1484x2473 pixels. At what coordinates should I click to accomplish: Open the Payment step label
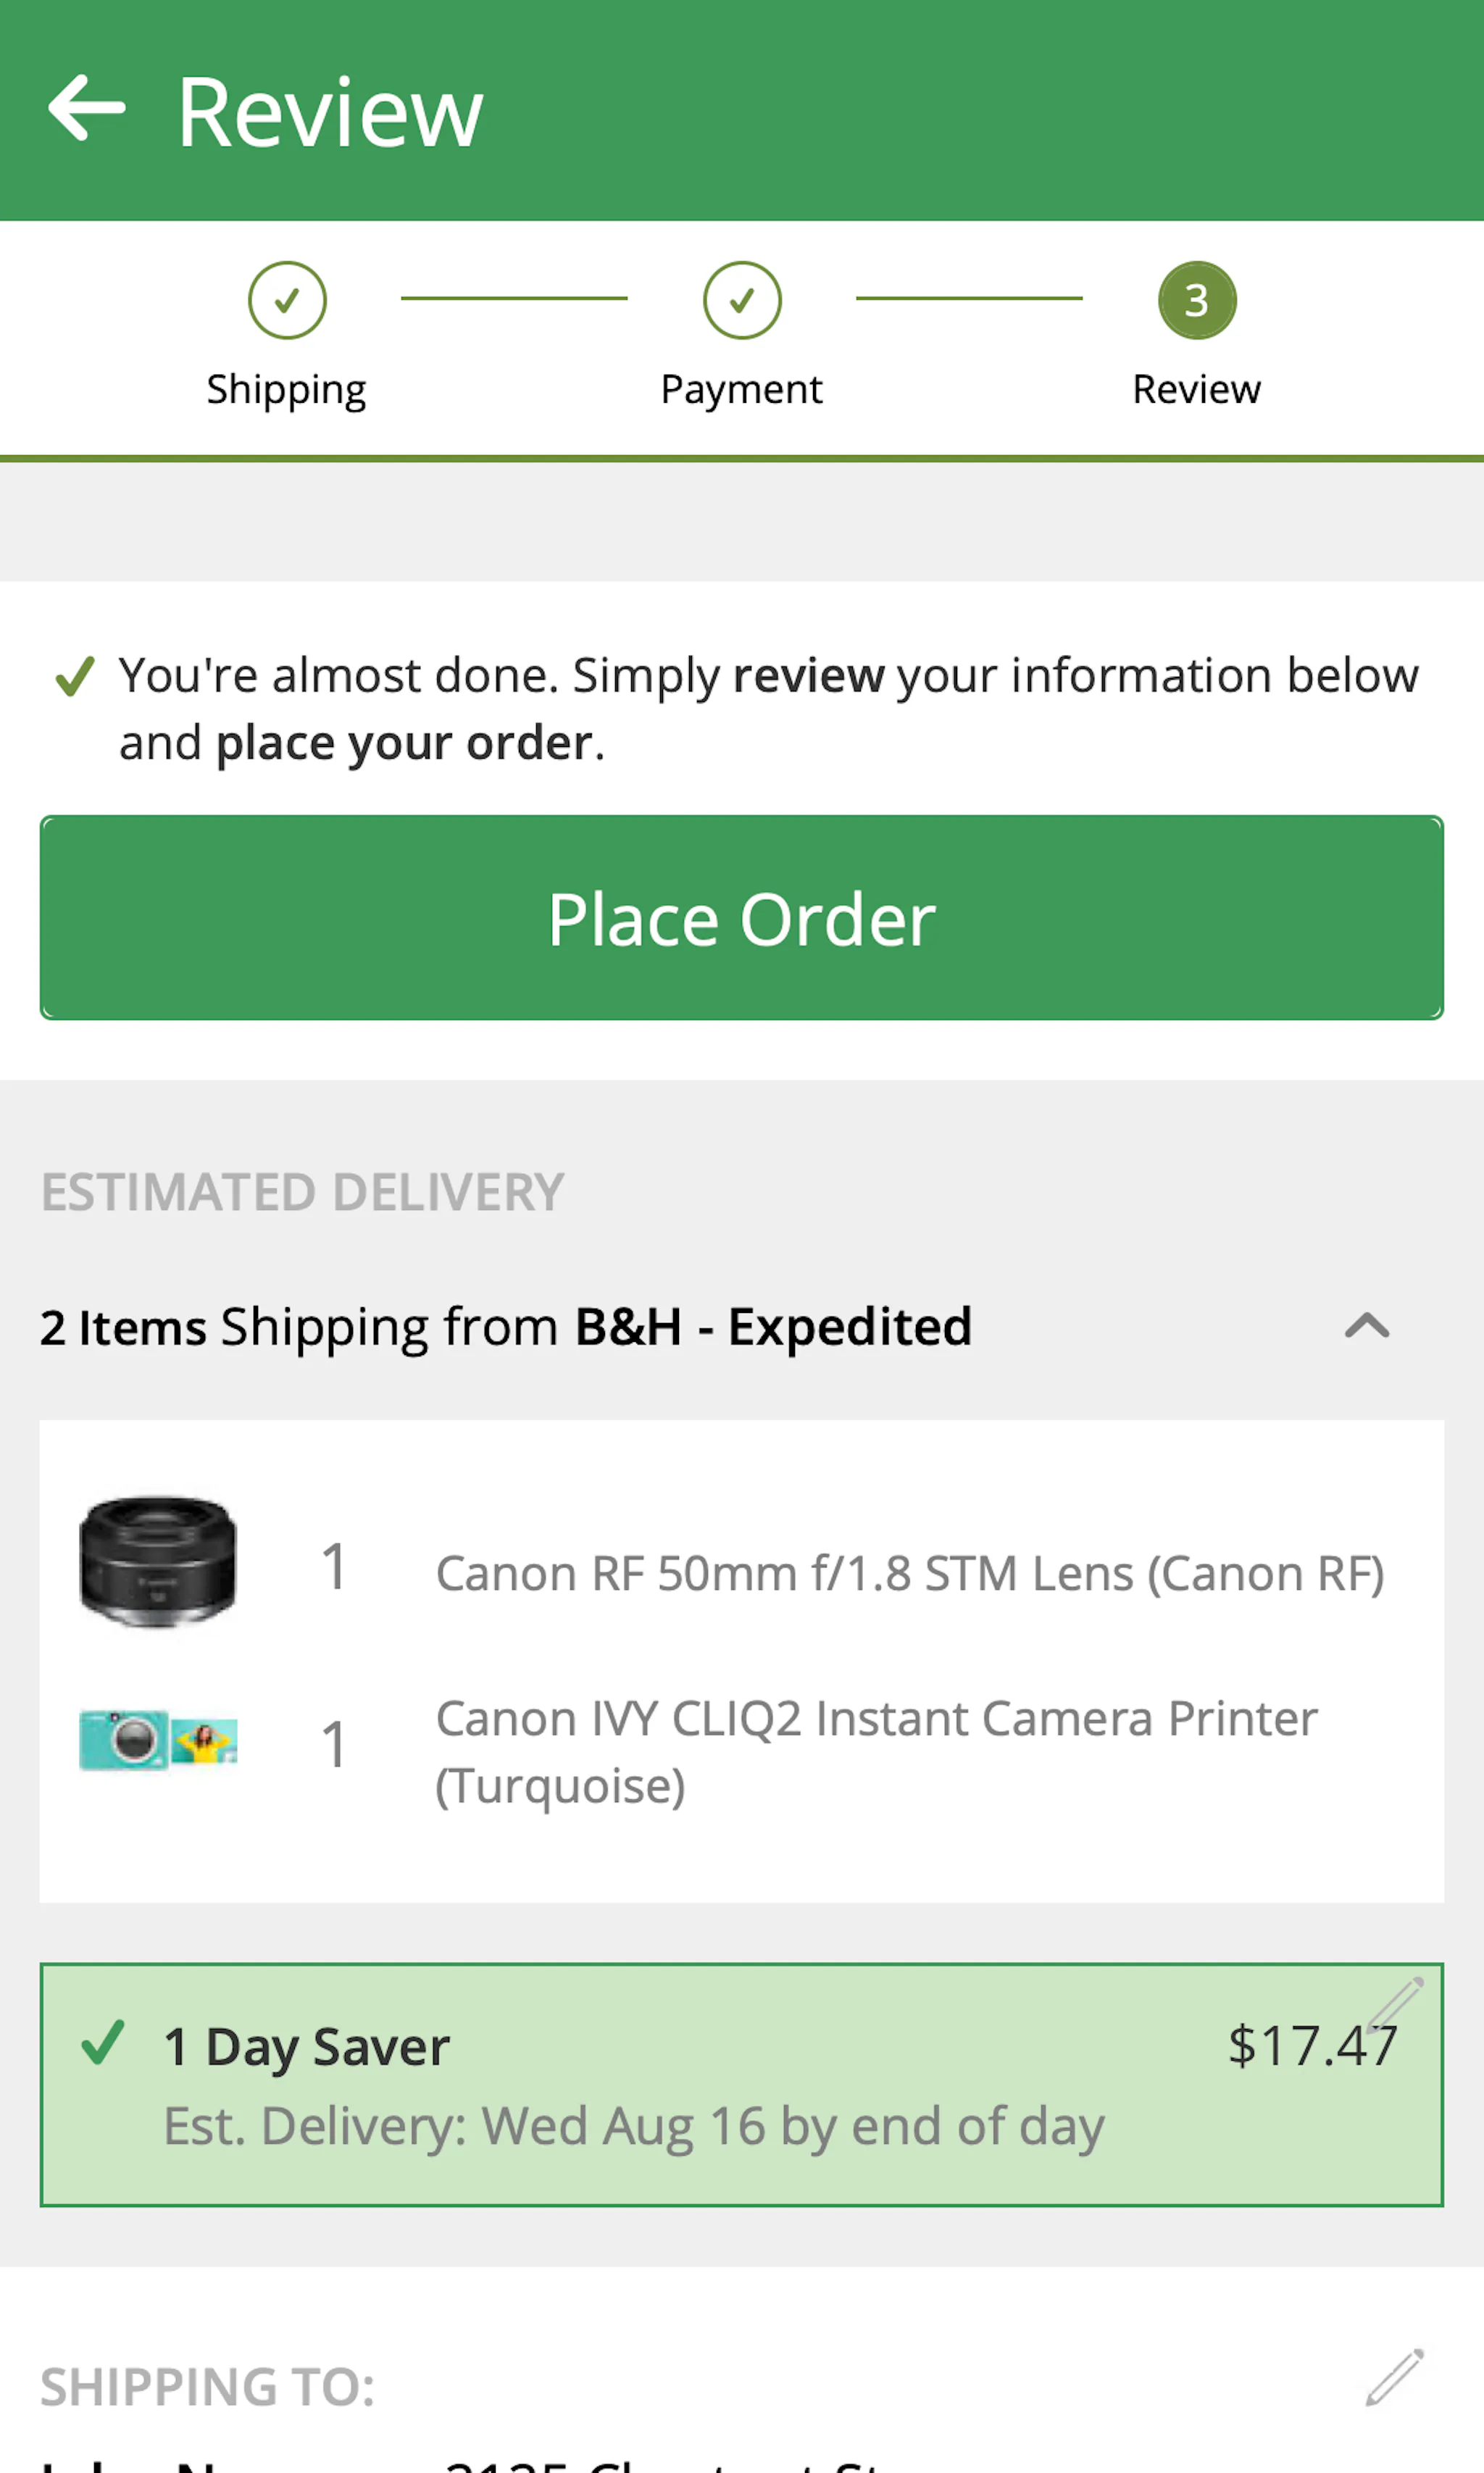[742, 389]
